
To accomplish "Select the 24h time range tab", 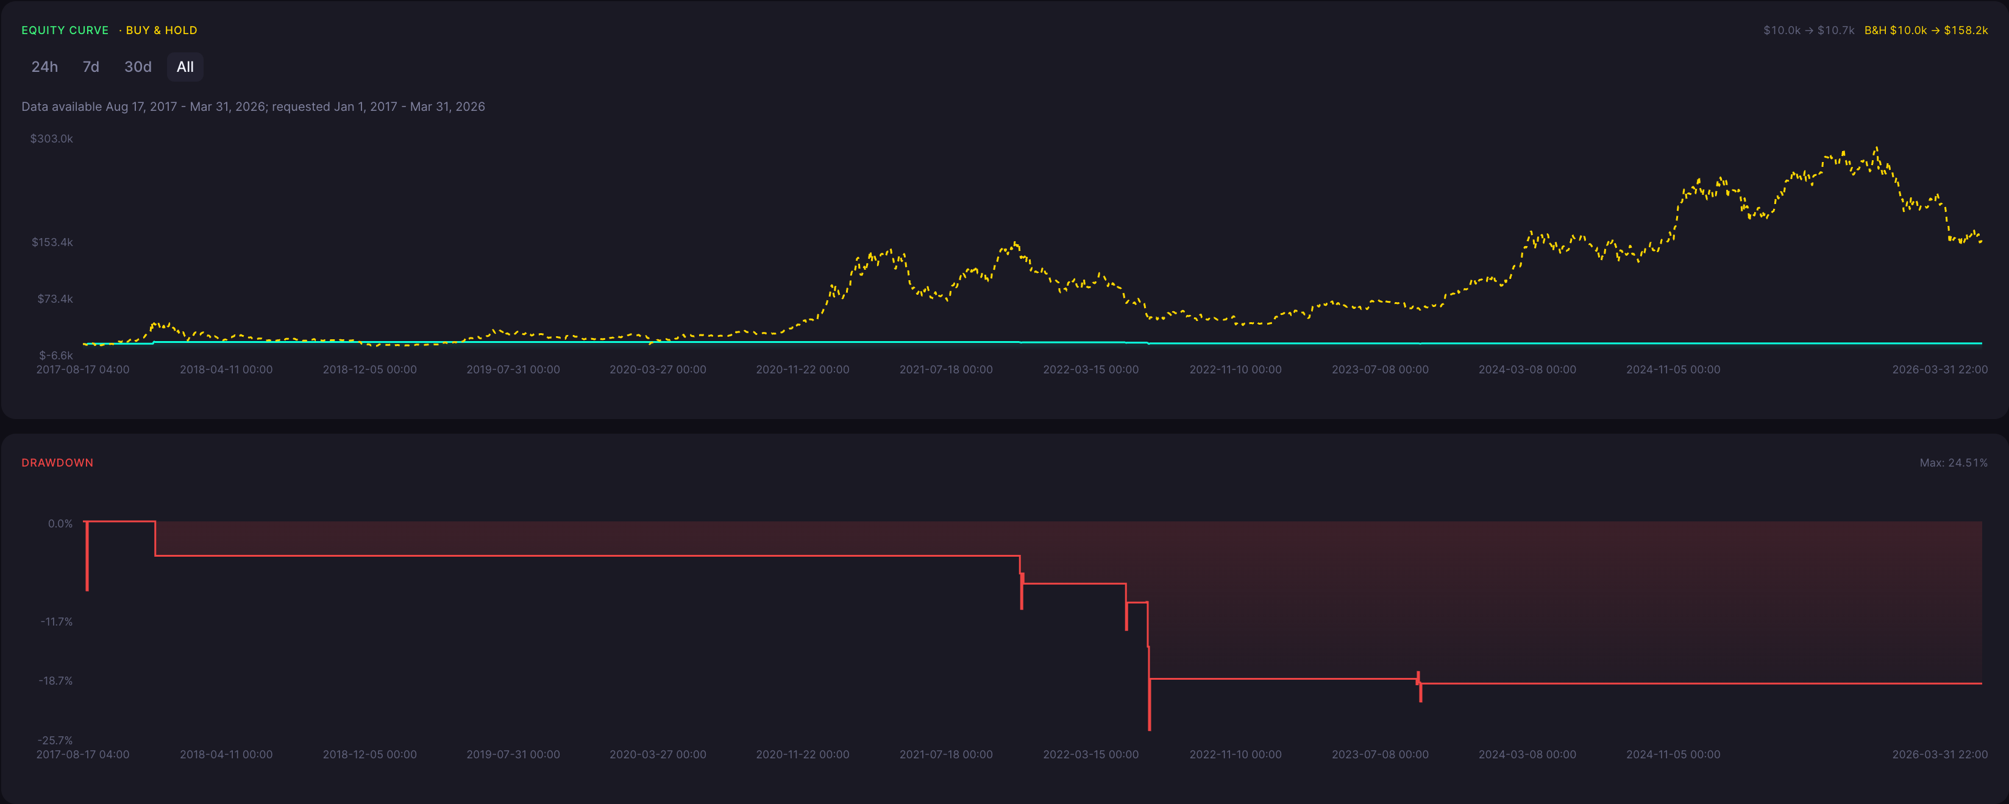I will pyautogui.click(x=44, y=67).
